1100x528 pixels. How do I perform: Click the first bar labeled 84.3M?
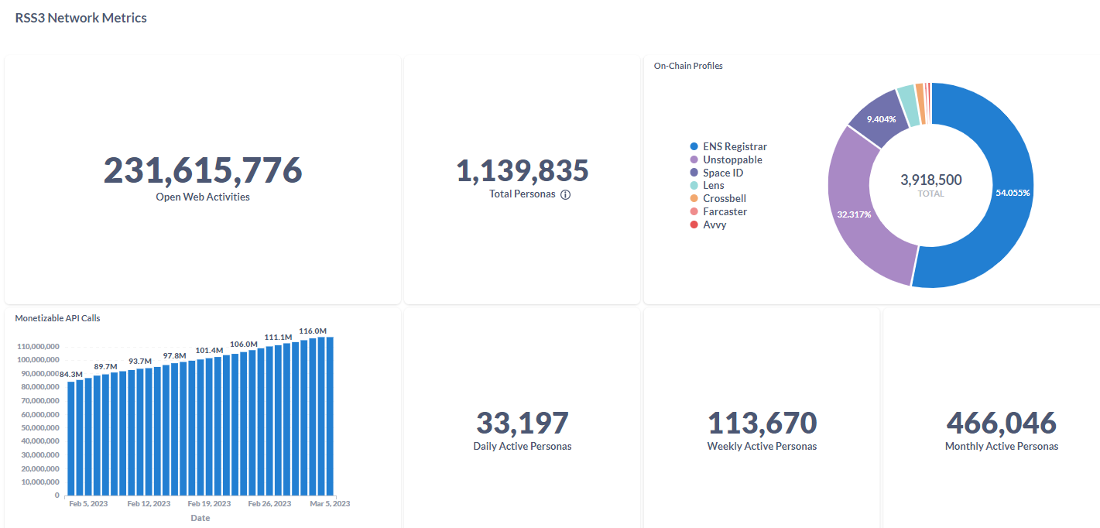(x=71, y=438)
